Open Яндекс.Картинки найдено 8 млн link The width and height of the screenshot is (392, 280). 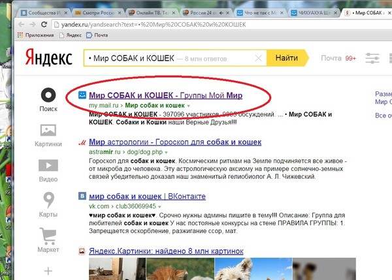166,251
